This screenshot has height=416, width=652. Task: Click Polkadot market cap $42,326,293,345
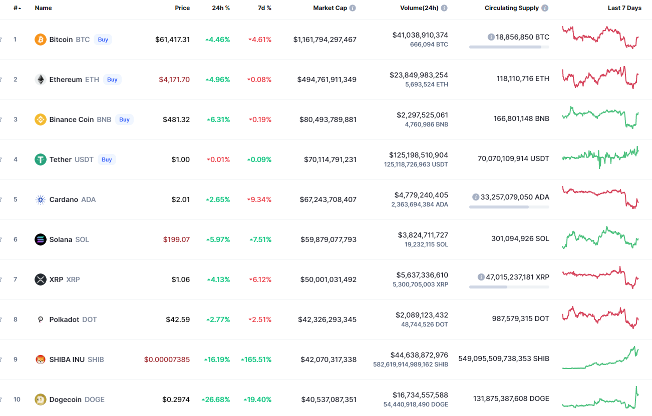[x=327, y=319]
